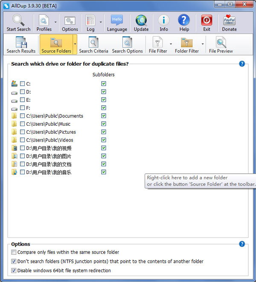Uncheck Subfolders for the C: drive
This screenshot has height=282, width=256.
point(104,83)
